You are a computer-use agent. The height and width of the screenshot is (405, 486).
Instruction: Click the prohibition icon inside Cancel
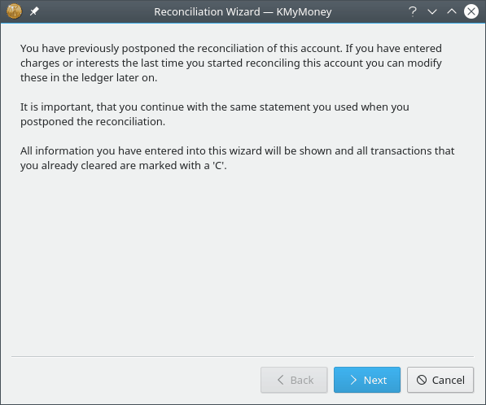(x=422, y=380)
